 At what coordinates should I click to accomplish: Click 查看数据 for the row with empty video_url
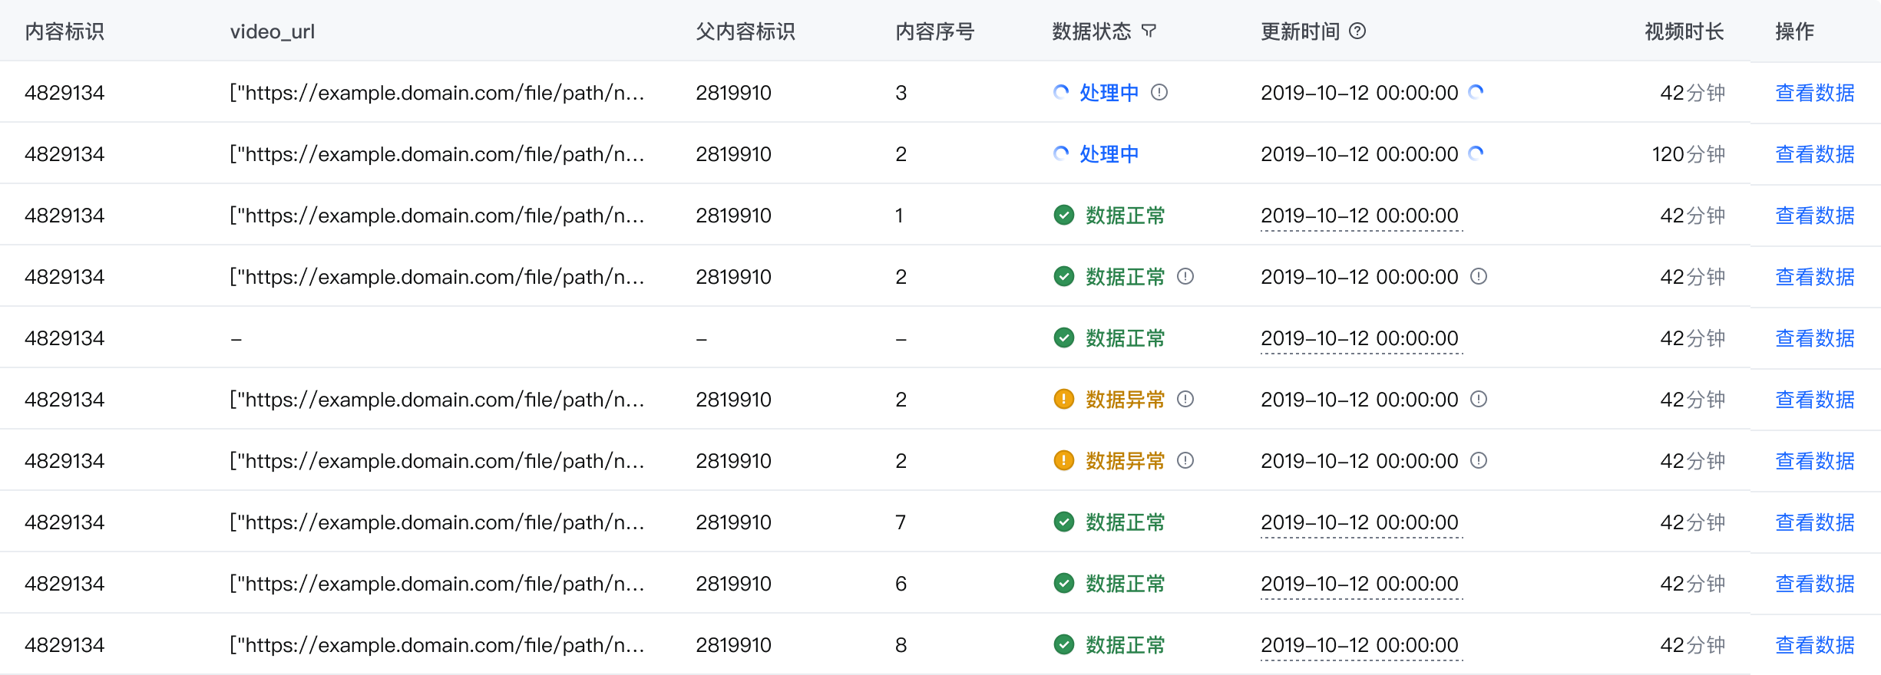1814,338
